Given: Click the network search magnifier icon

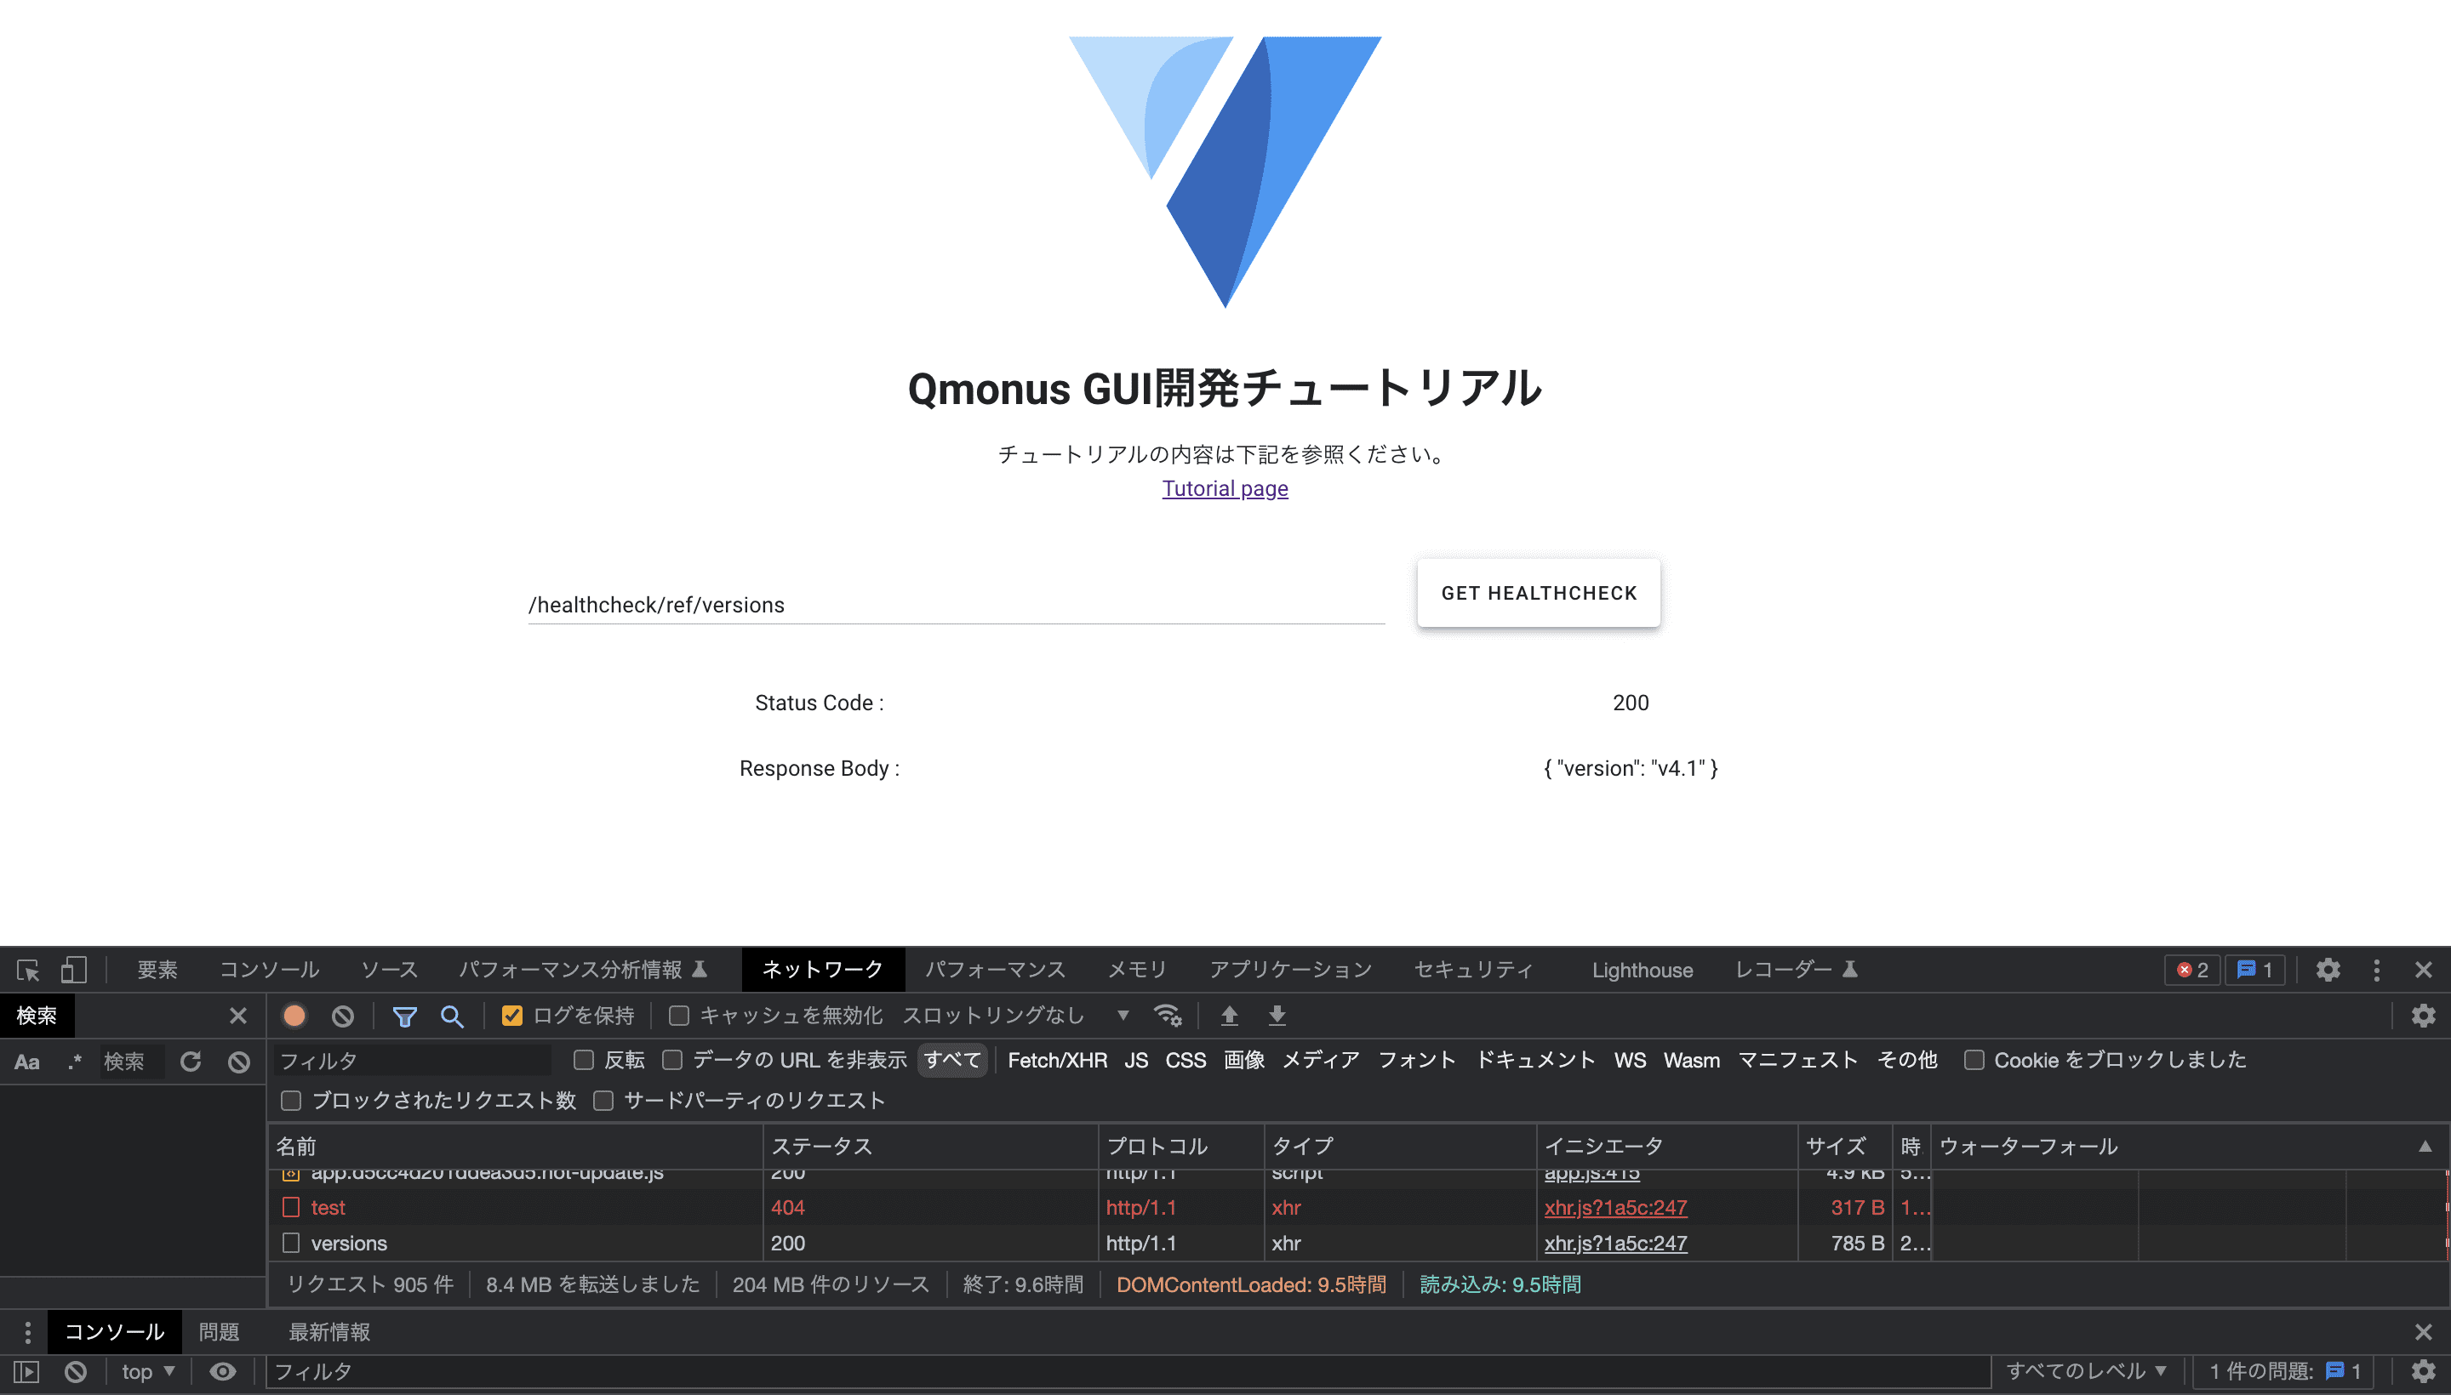Looking at the screenshot, I should pyautogui.click(x=451, y=1016).
